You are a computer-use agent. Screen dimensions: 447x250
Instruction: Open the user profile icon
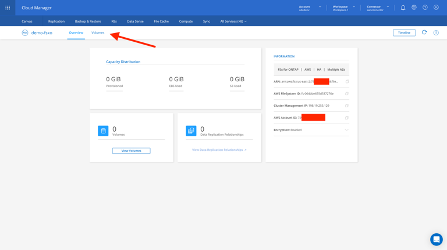(x=436, y=8)
